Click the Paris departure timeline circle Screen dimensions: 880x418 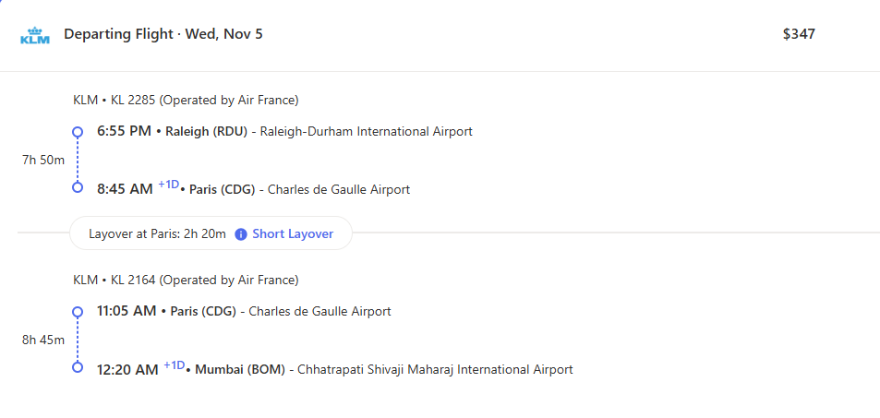tap(78, 312)
